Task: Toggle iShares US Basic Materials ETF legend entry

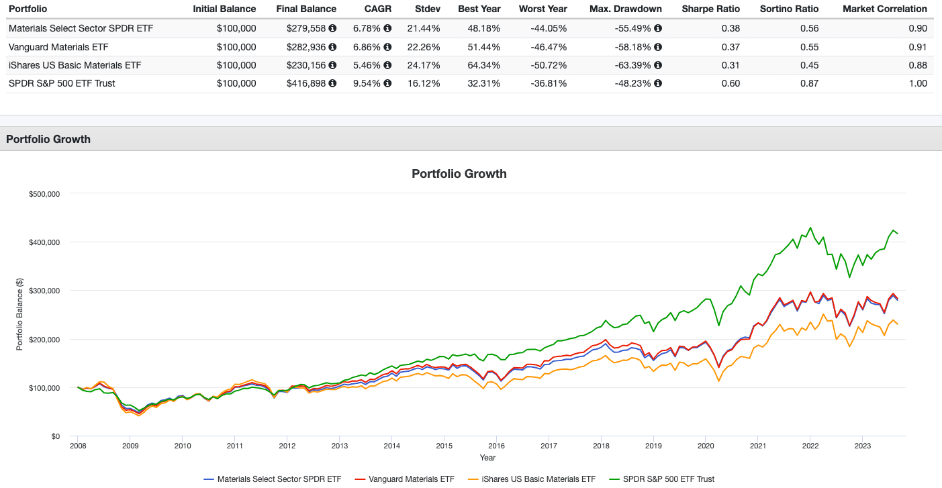Action: (x=530, y=479)
